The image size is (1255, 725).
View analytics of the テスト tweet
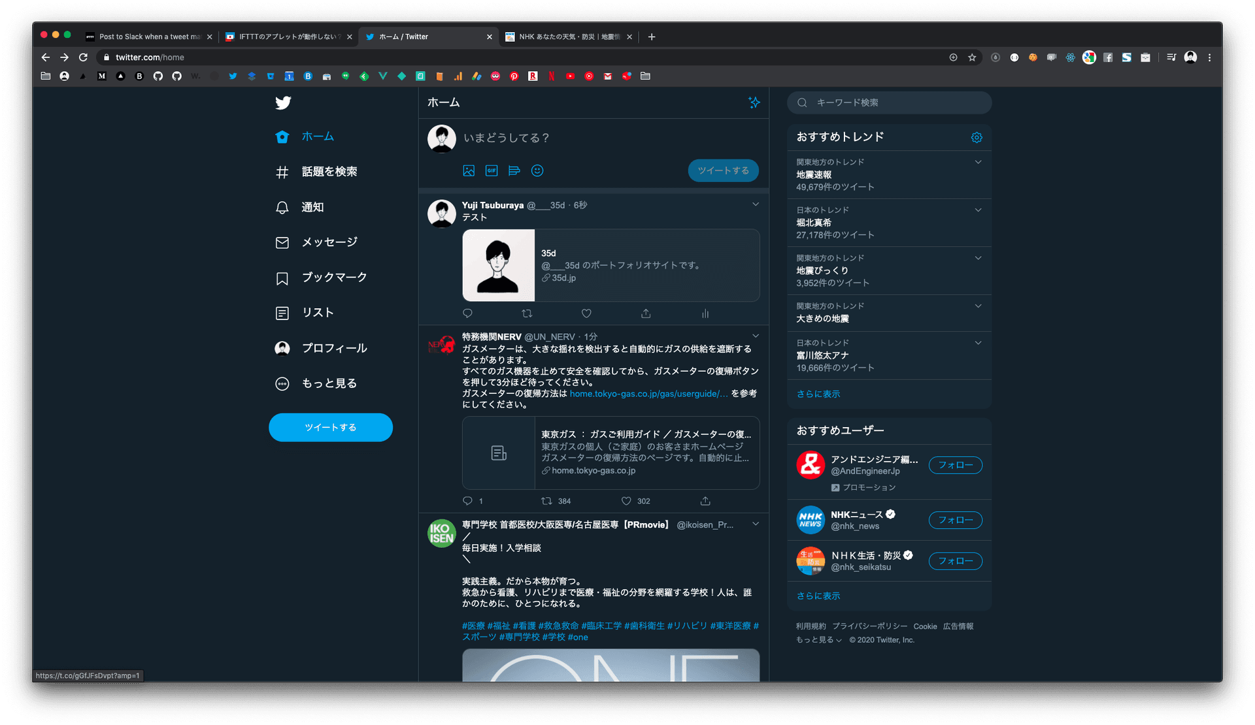pos(705,314)
